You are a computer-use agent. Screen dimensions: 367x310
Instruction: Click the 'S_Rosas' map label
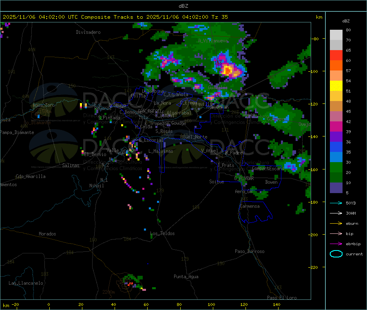(164, 131)
